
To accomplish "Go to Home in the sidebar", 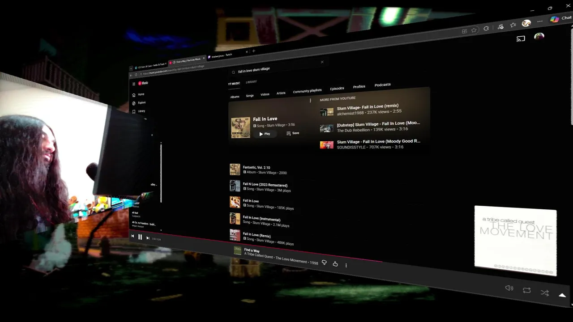I will pos(138,94).
